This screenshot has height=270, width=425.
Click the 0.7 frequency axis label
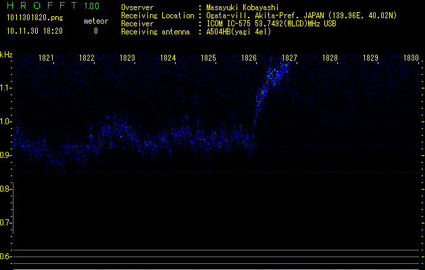pyautogui.click(x=5, y=223)
